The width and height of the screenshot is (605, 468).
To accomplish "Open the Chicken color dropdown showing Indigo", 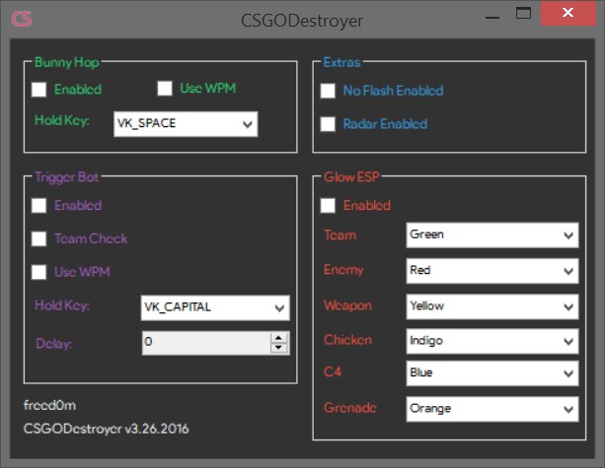I will (492, 341).
